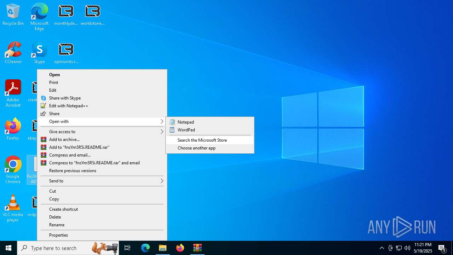
Task: Click the Windows Start button
Action: tap(8, 248)
